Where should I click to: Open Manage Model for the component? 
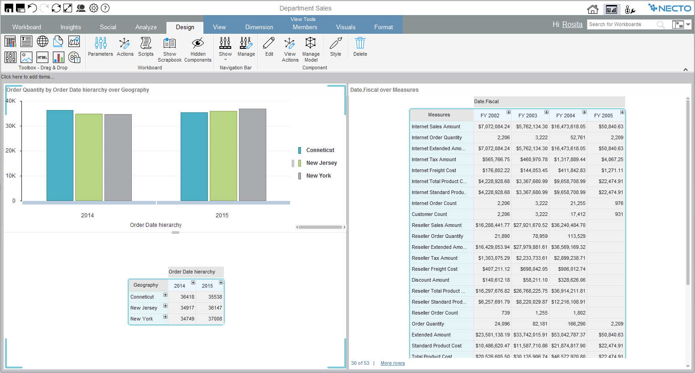coord(311,43)
